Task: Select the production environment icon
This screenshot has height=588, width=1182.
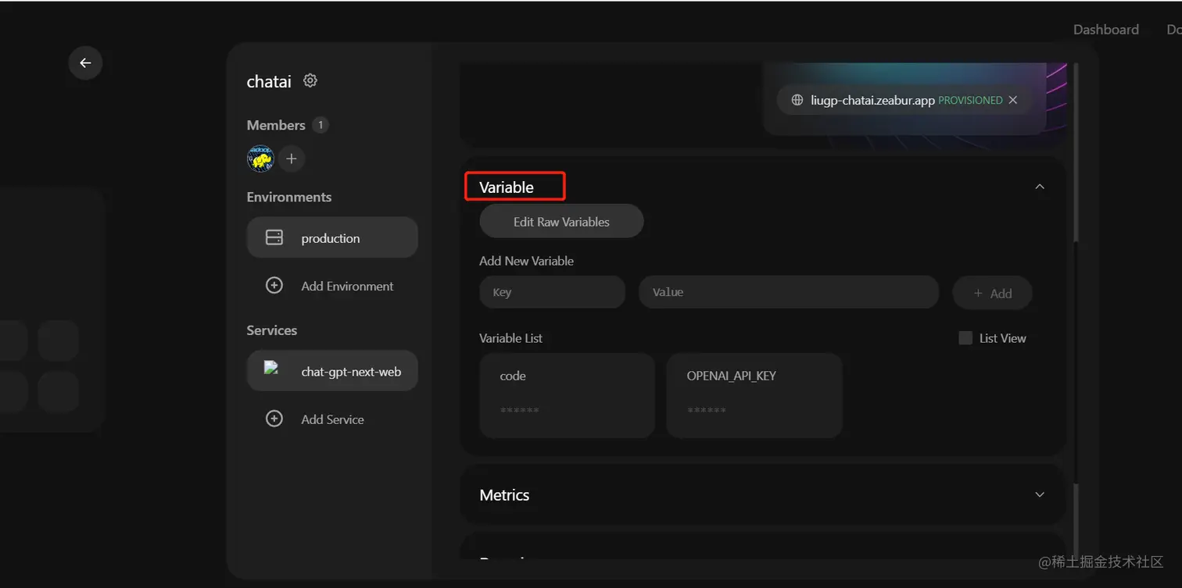Action: (x=274, y=237)
